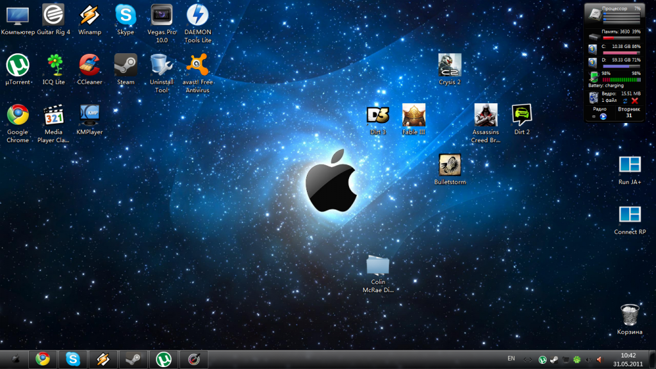Click the 'Battery: charging' text

point(606,85)
